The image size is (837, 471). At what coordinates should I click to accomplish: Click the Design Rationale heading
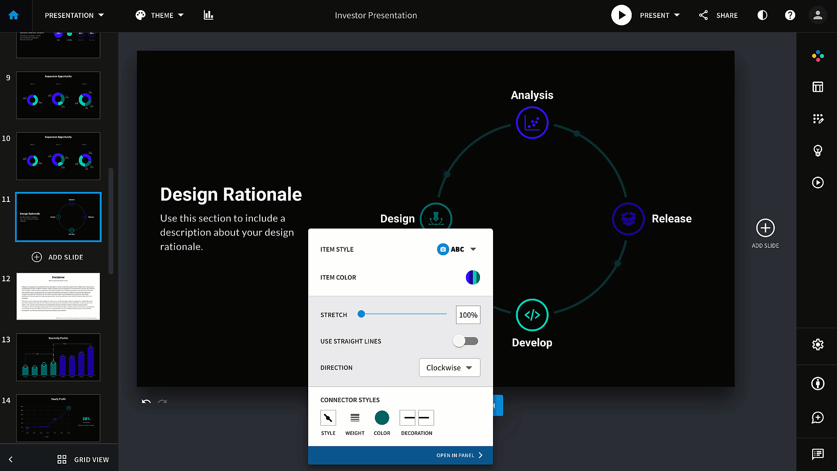pyautogui.click(x=231, y=194)
